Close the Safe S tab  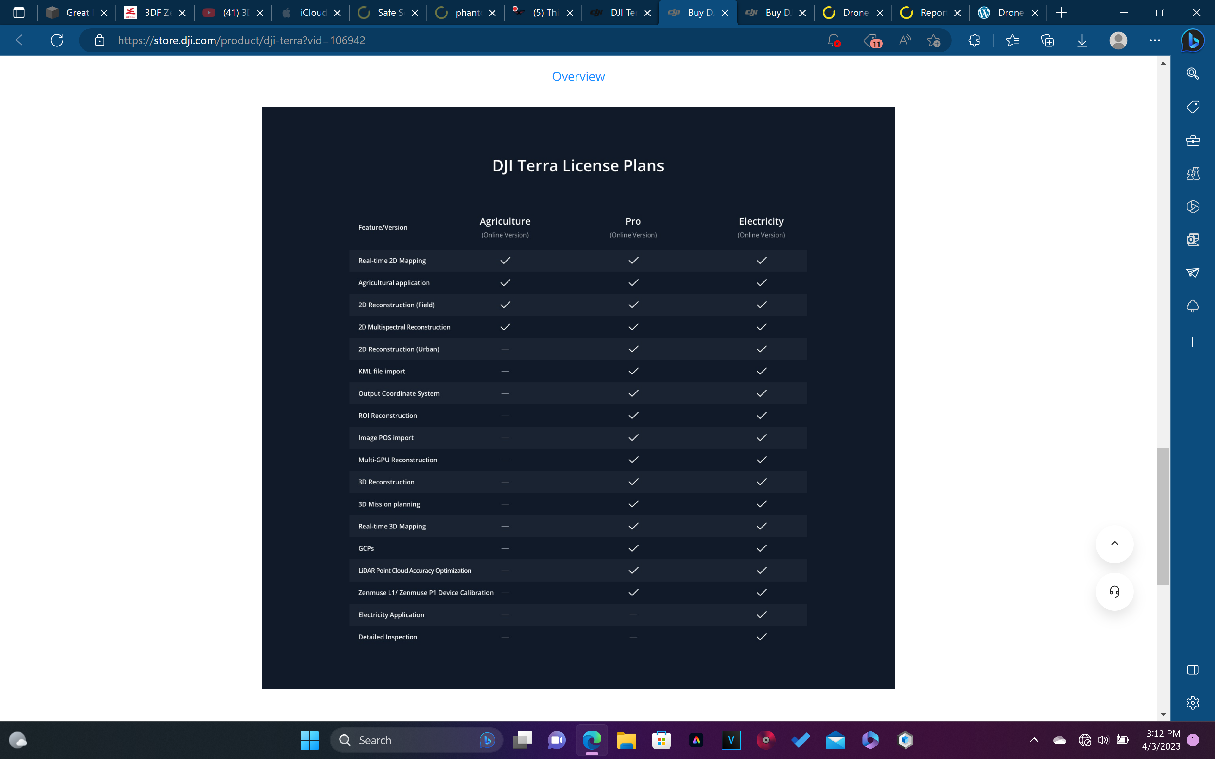(415, 13)
